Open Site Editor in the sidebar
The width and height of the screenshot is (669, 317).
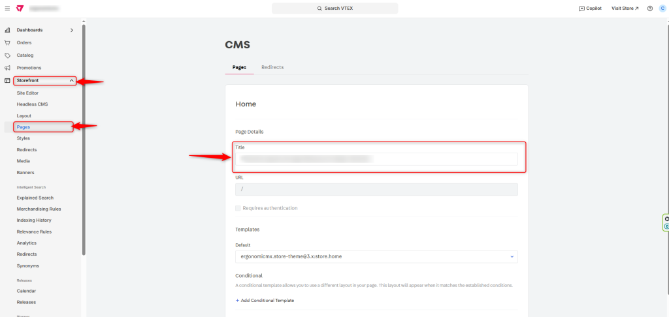click(x=27, y=93)
